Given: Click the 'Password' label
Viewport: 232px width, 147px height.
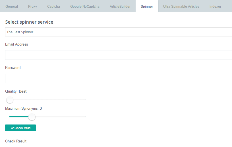Looking at the screenshot, I should [x=13, y=68].
